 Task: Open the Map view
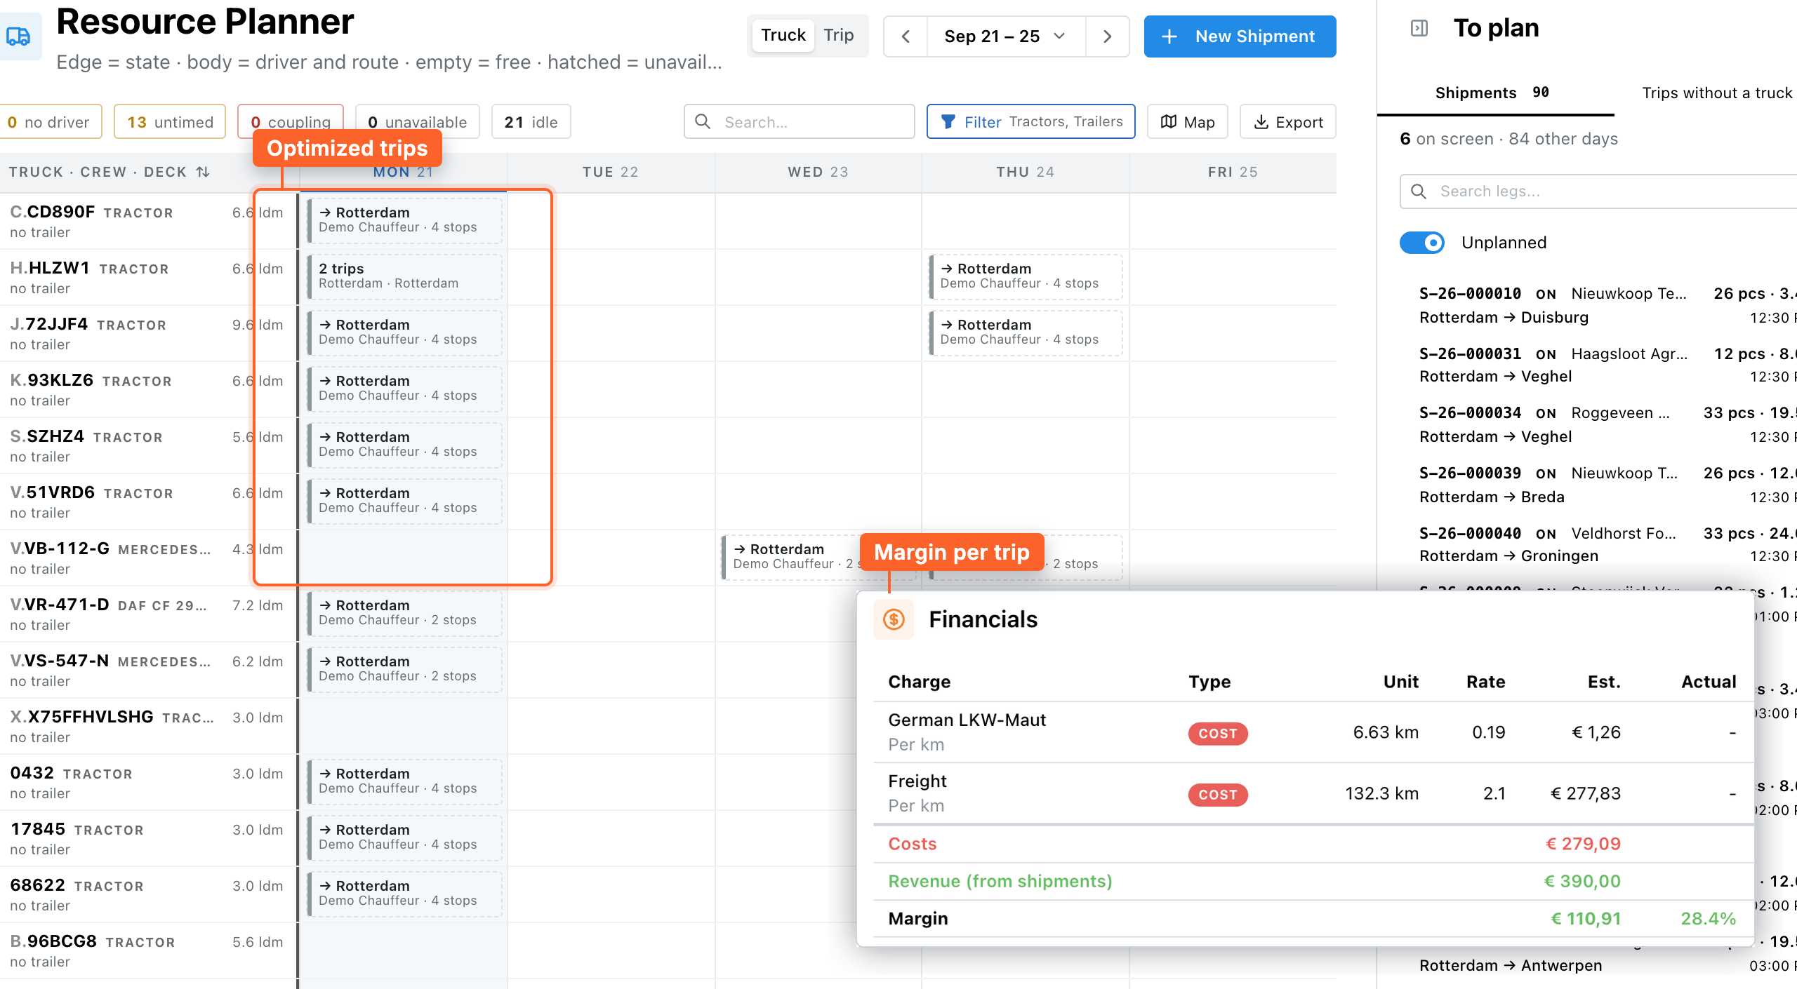pos(1188,122)
